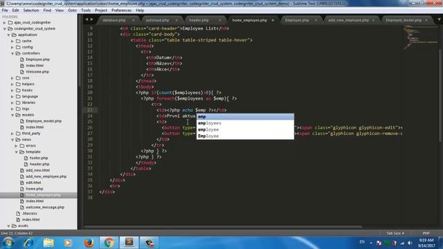Expand the helpers folder
This screenshot has height=249, width=443.
tap(12, 84)
